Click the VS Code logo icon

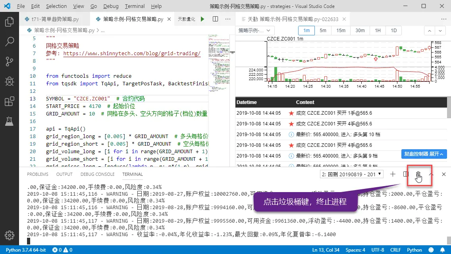(x=8, y=6)
